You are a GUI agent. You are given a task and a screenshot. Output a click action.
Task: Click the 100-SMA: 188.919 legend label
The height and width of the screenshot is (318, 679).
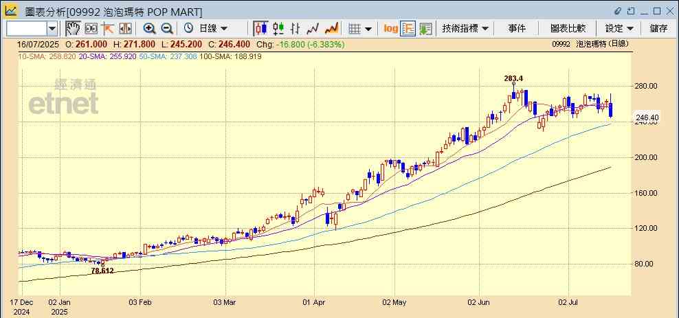(230, 56)
